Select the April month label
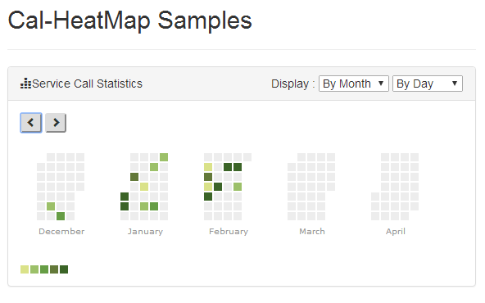This screenshot has width=485, height=303. pos(396,231)
